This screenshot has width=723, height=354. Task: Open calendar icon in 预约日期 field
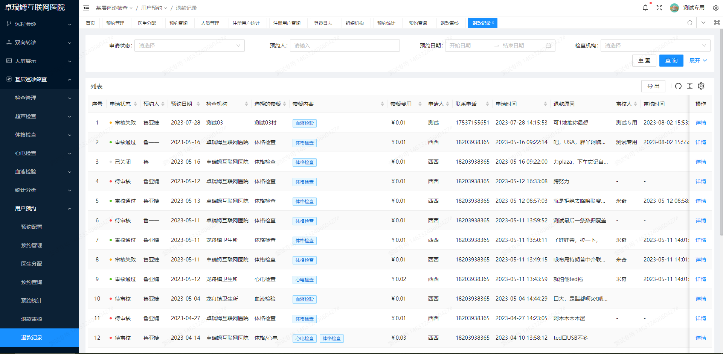[548, 46]
